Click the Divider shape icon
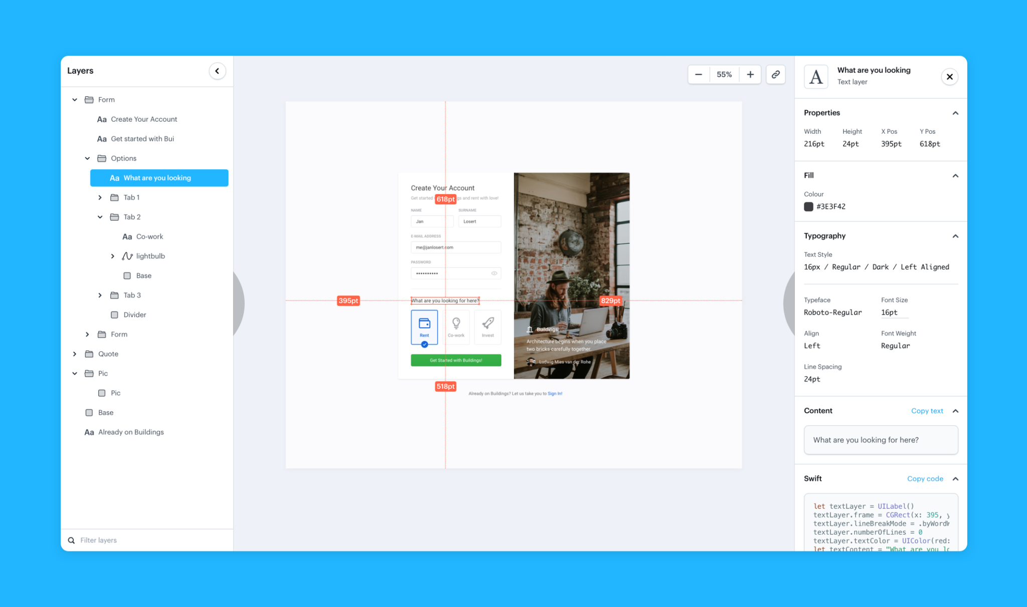1027x607 pixels. tap(114, 315)
